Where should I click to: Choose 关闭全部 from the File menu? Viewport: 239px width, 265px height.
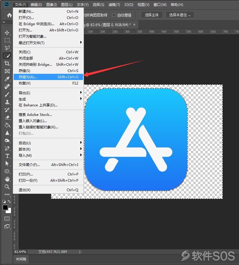click(x=48, y=58)
